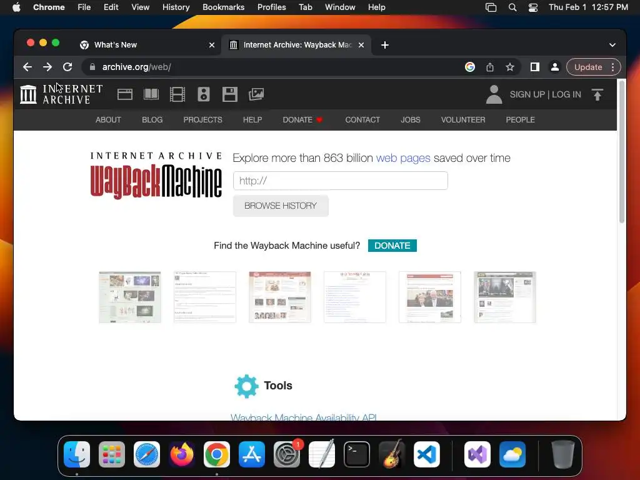Open the File menu
Image resolution: width=640 pixels, height=480 pixels.
[84, 7]
